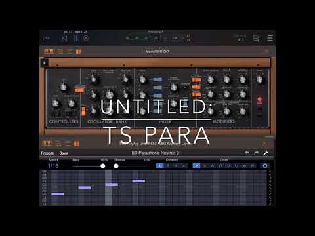This screenshot has height=236, width=315.
Task: Arm the AUM transport record button
Action: (x=86, y=39)
